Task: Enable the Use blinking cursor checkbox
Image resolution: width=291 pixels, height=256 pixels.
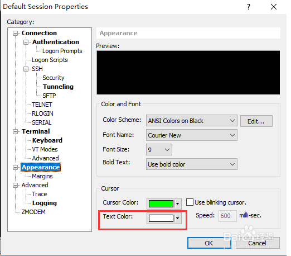Action: 190,202
